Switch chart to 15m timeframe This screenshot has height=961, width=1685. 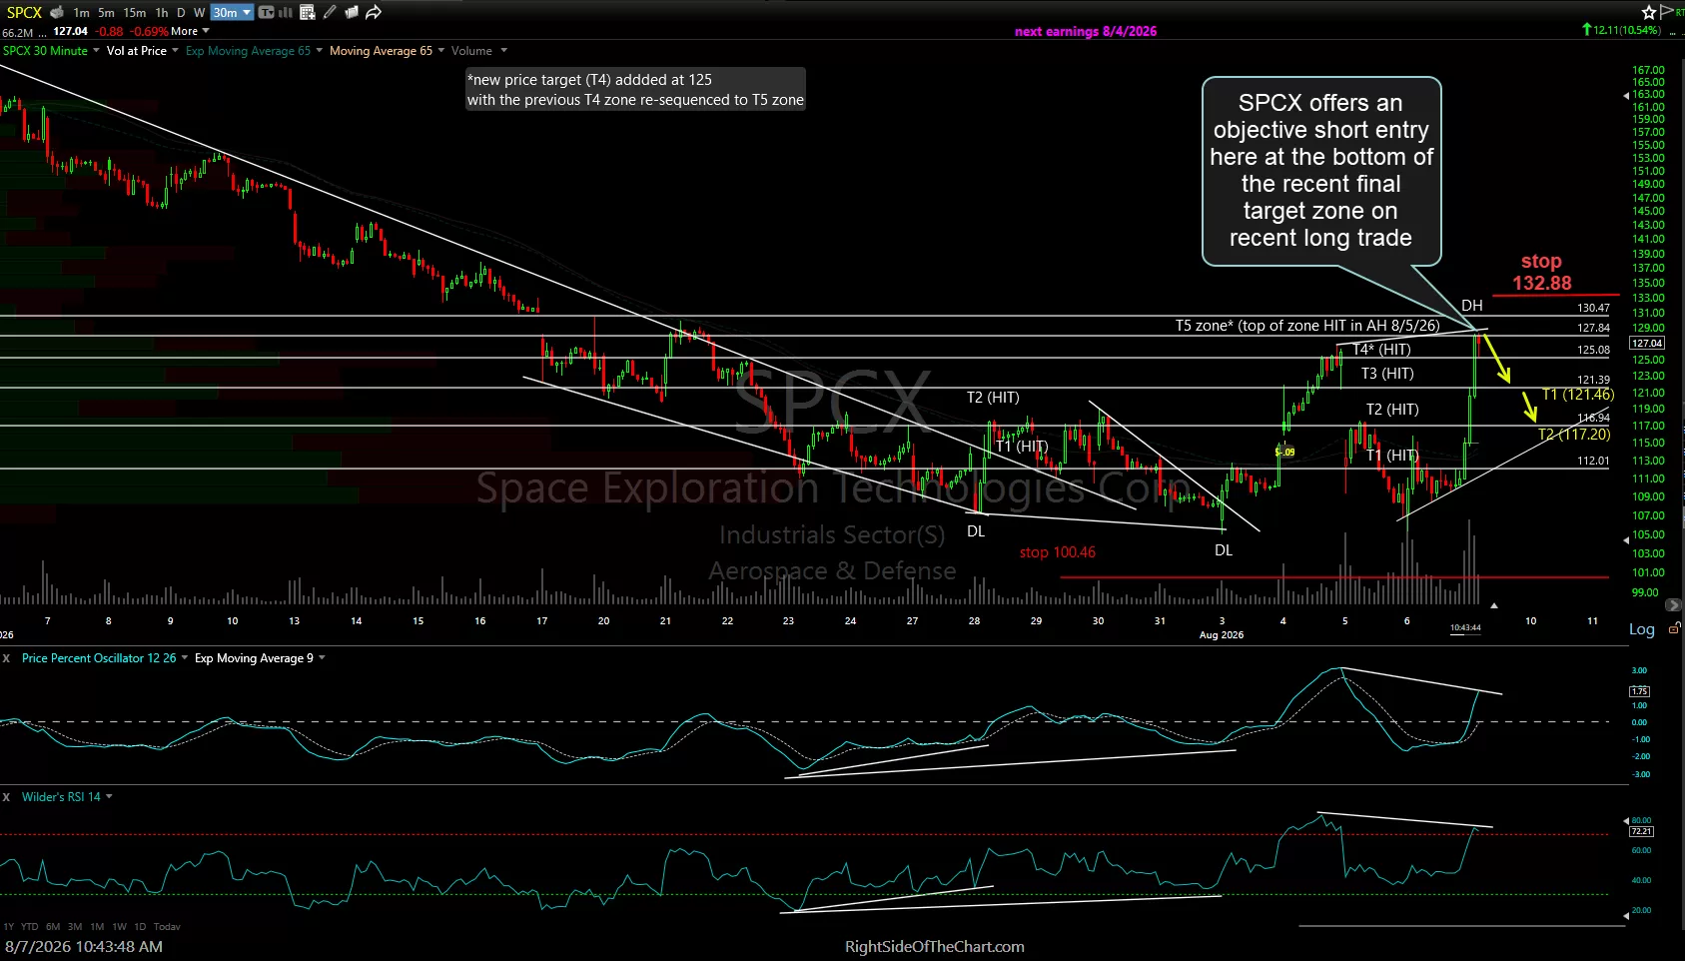tap(135, 13)
